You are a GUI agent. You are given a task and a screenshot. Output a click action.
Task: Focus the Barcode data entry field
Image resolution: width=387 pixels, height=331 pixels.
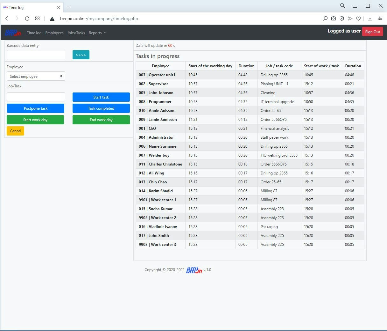pos(36,55)
